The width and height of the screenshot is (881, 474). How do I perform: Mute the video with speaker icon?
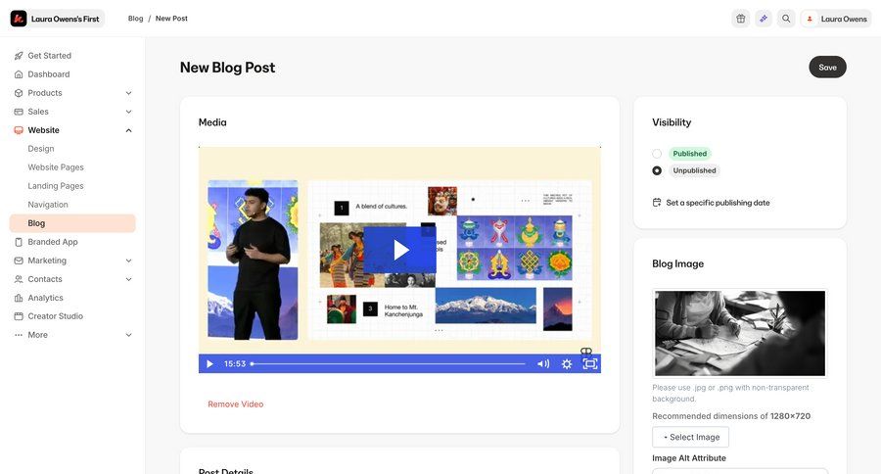coord(542,363)
